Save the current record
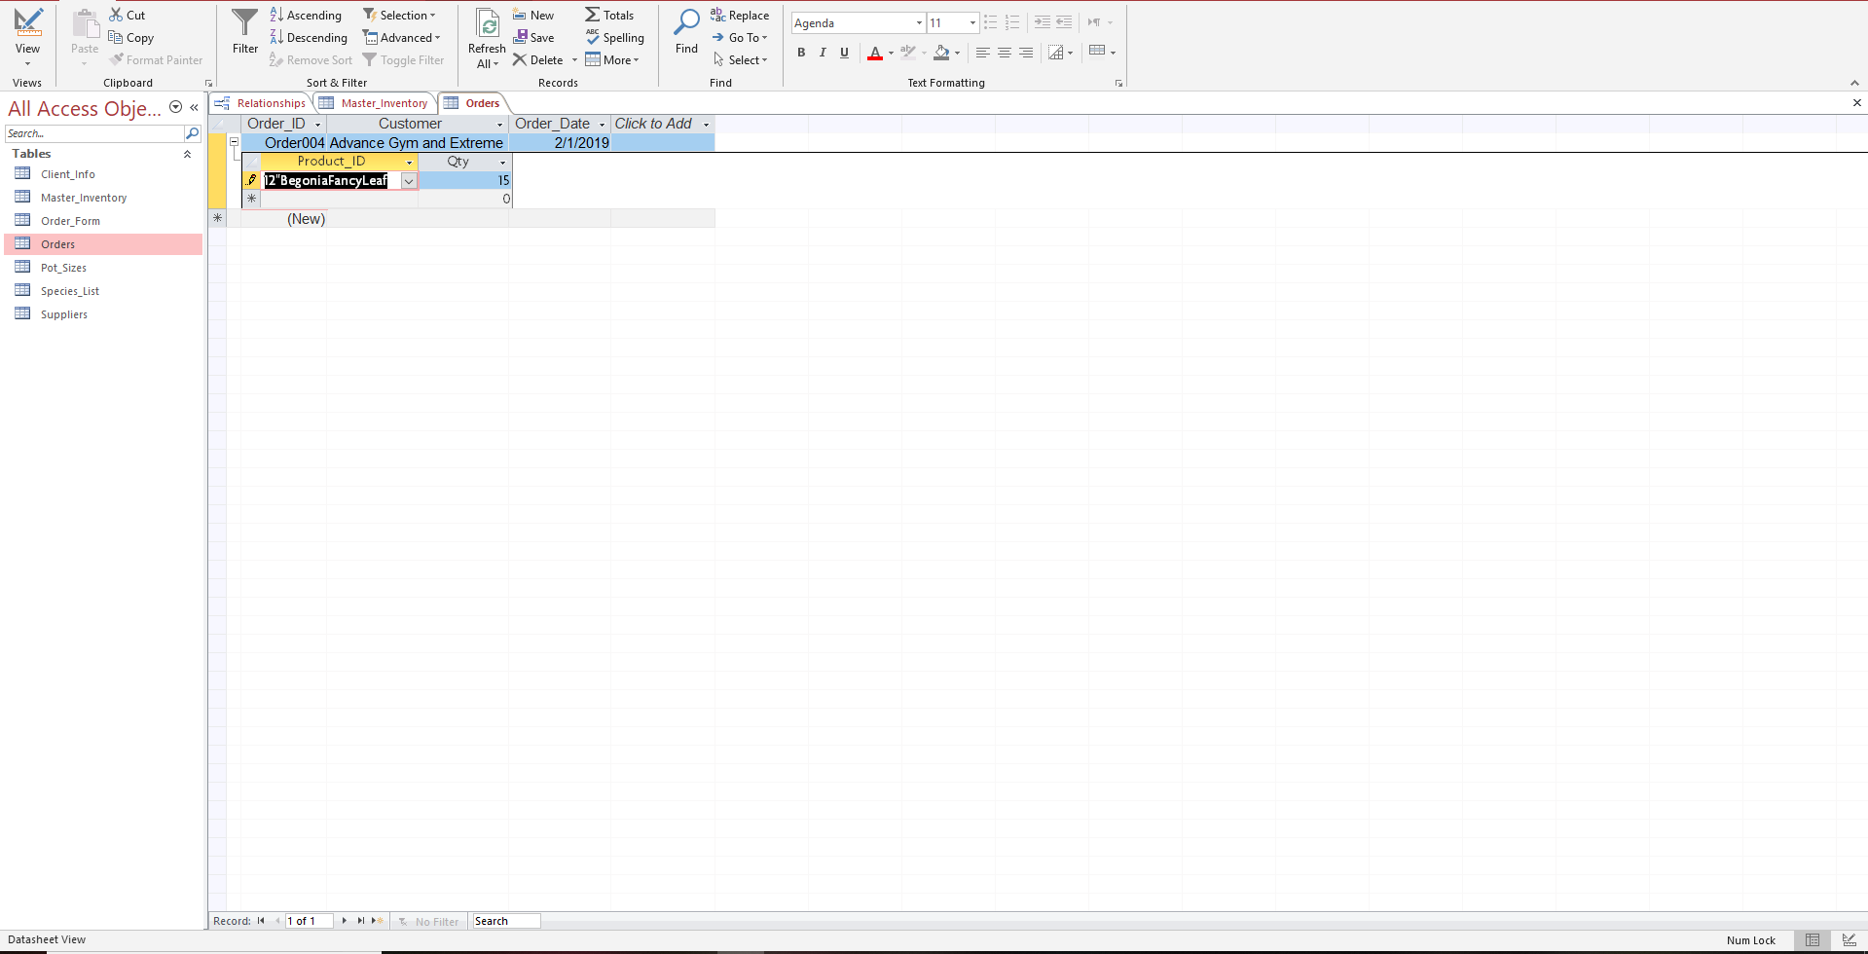 tap(533, 37)
